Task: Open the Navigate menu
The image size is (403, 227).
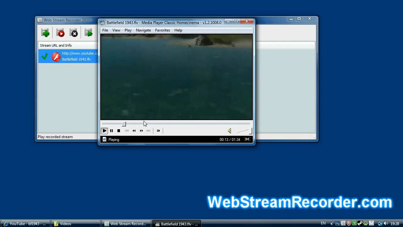Action: (x=143, y=30)
